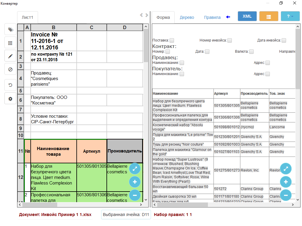
Task: Click expand round button in form pane
Action: [x=286, y=169]
